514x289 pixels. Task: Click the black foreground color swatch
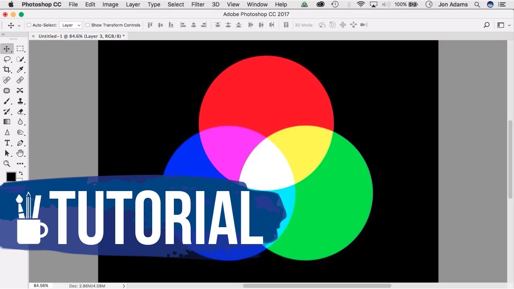11,177
